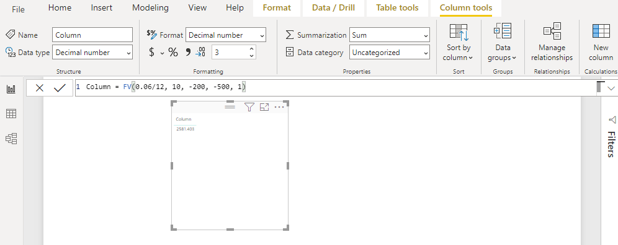Switch to Data / Drill tab

pos(333,8)
